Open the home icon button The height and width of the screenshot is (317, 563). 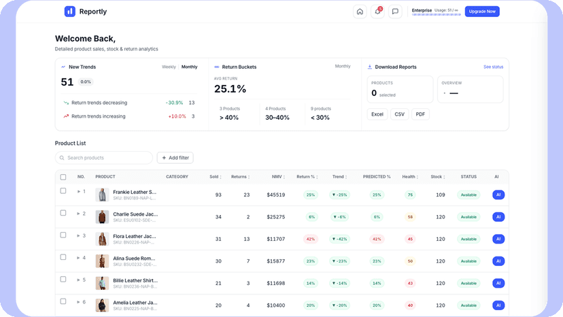point(360,12)
